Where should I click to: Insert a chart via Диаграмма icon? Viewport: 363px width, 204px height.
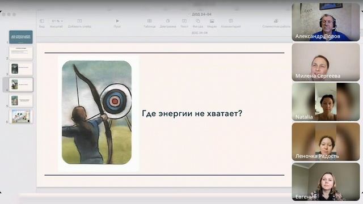click(168, 21)
